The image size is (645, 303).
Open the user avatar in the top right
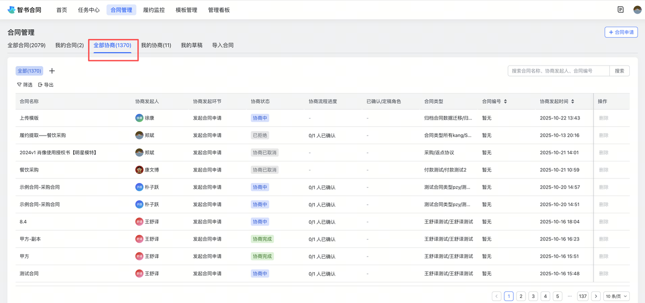(636, 9)
